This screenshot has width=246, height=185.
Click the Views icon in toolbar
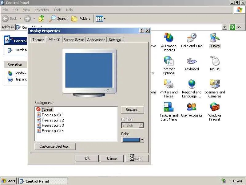[99, 18]
